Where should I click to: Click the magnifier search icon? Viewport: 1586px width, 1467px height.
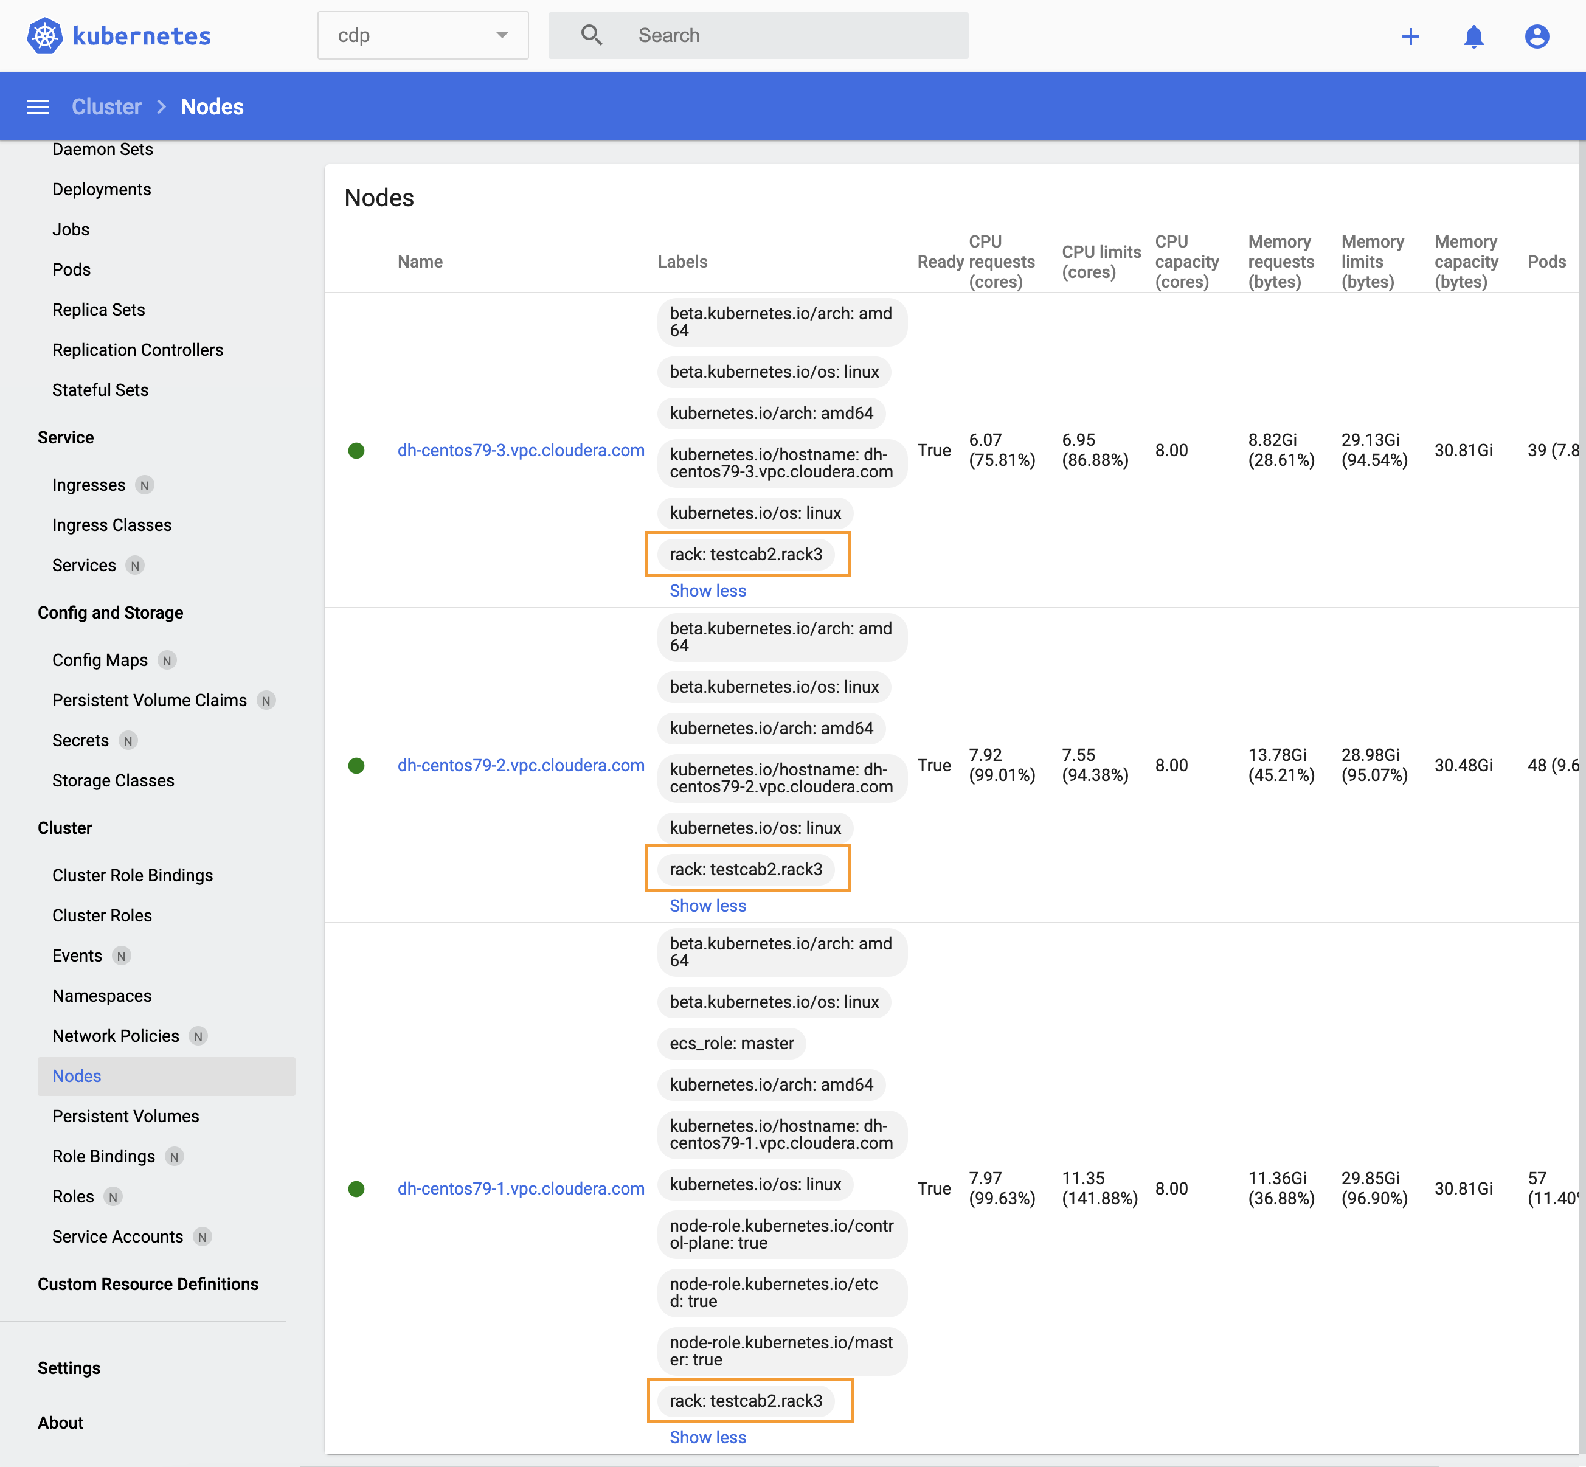tap(591, 35)
